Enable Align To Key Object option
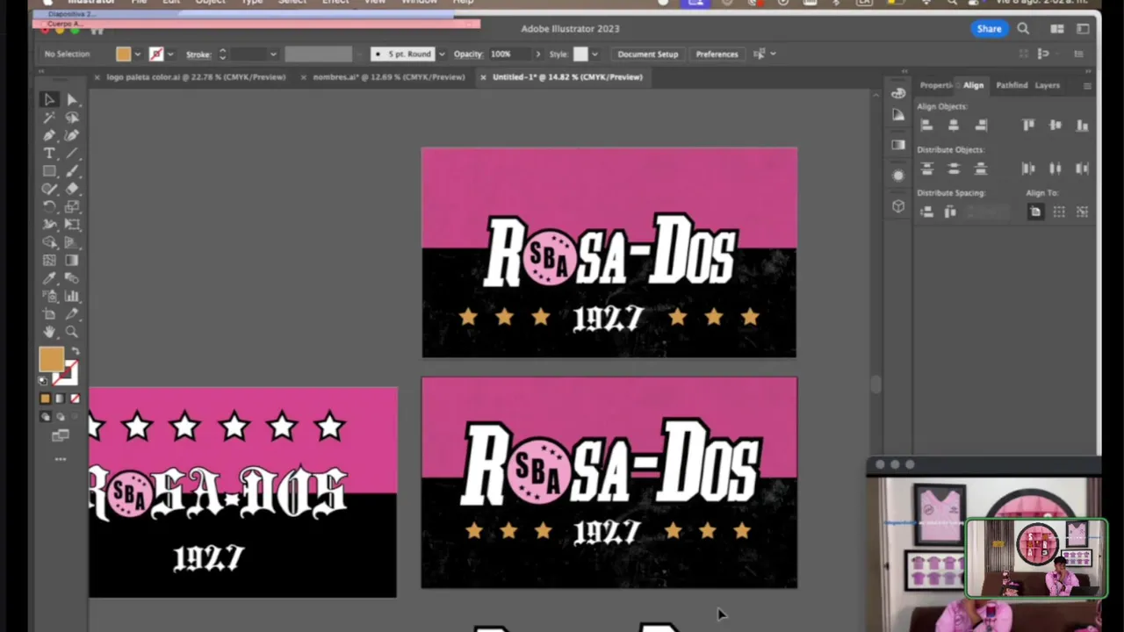1124x632 pixels. [x=1082, y=212]
